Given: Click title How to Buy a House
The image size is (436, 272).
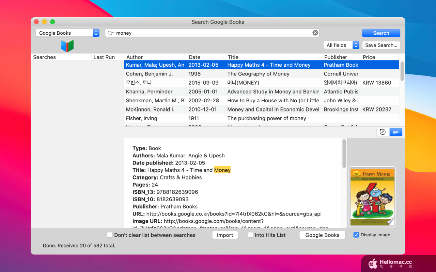Looking at the screenshot, I should [x=273, y=100].
